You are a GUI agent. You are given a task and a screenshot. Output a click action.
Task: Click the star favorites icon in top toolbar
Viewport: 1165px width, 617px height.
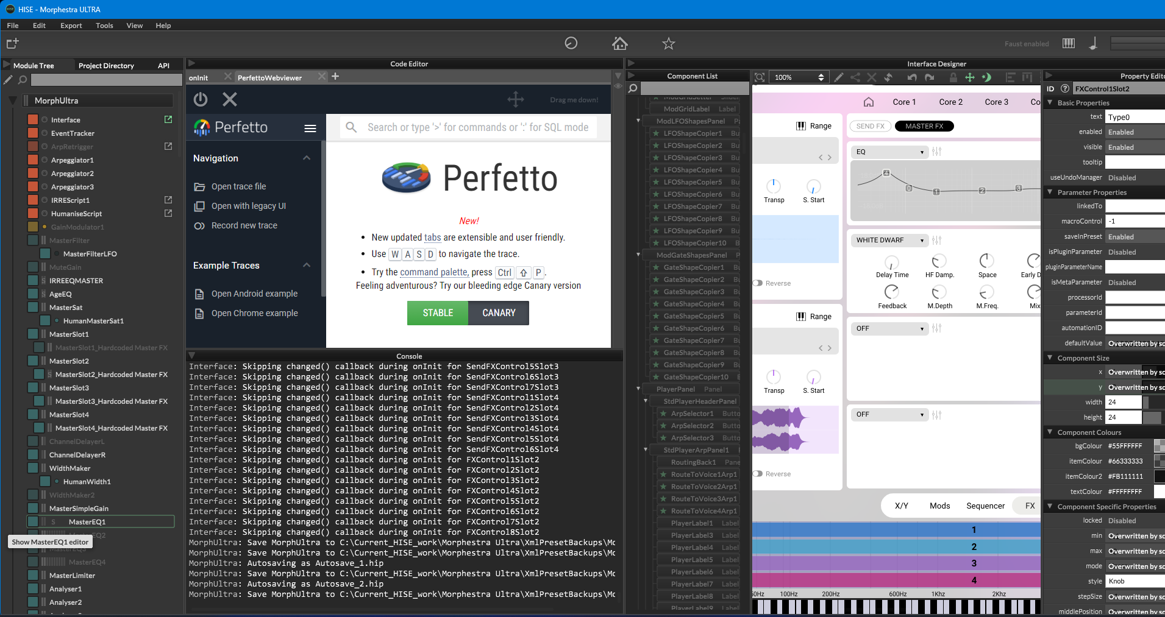(x=669, y=43)
